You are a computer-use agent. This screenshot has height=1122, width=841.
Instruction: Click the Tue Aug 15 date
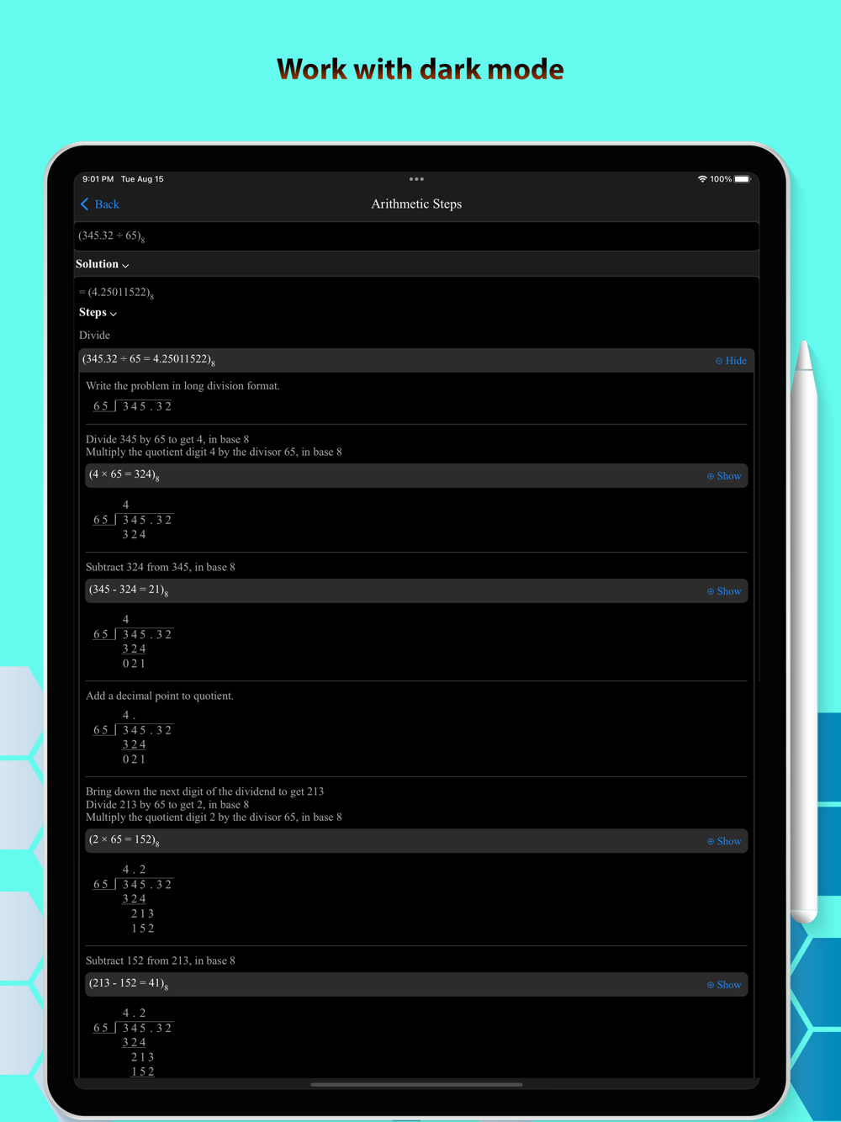[x=142, y=179]
